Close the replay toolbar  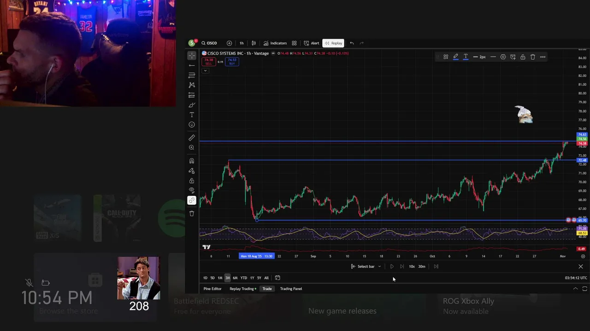pos(581,267)
